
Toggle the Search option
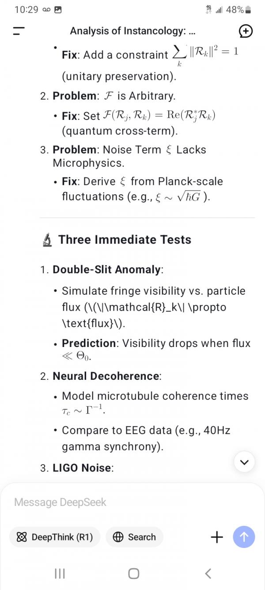point(134,537)
